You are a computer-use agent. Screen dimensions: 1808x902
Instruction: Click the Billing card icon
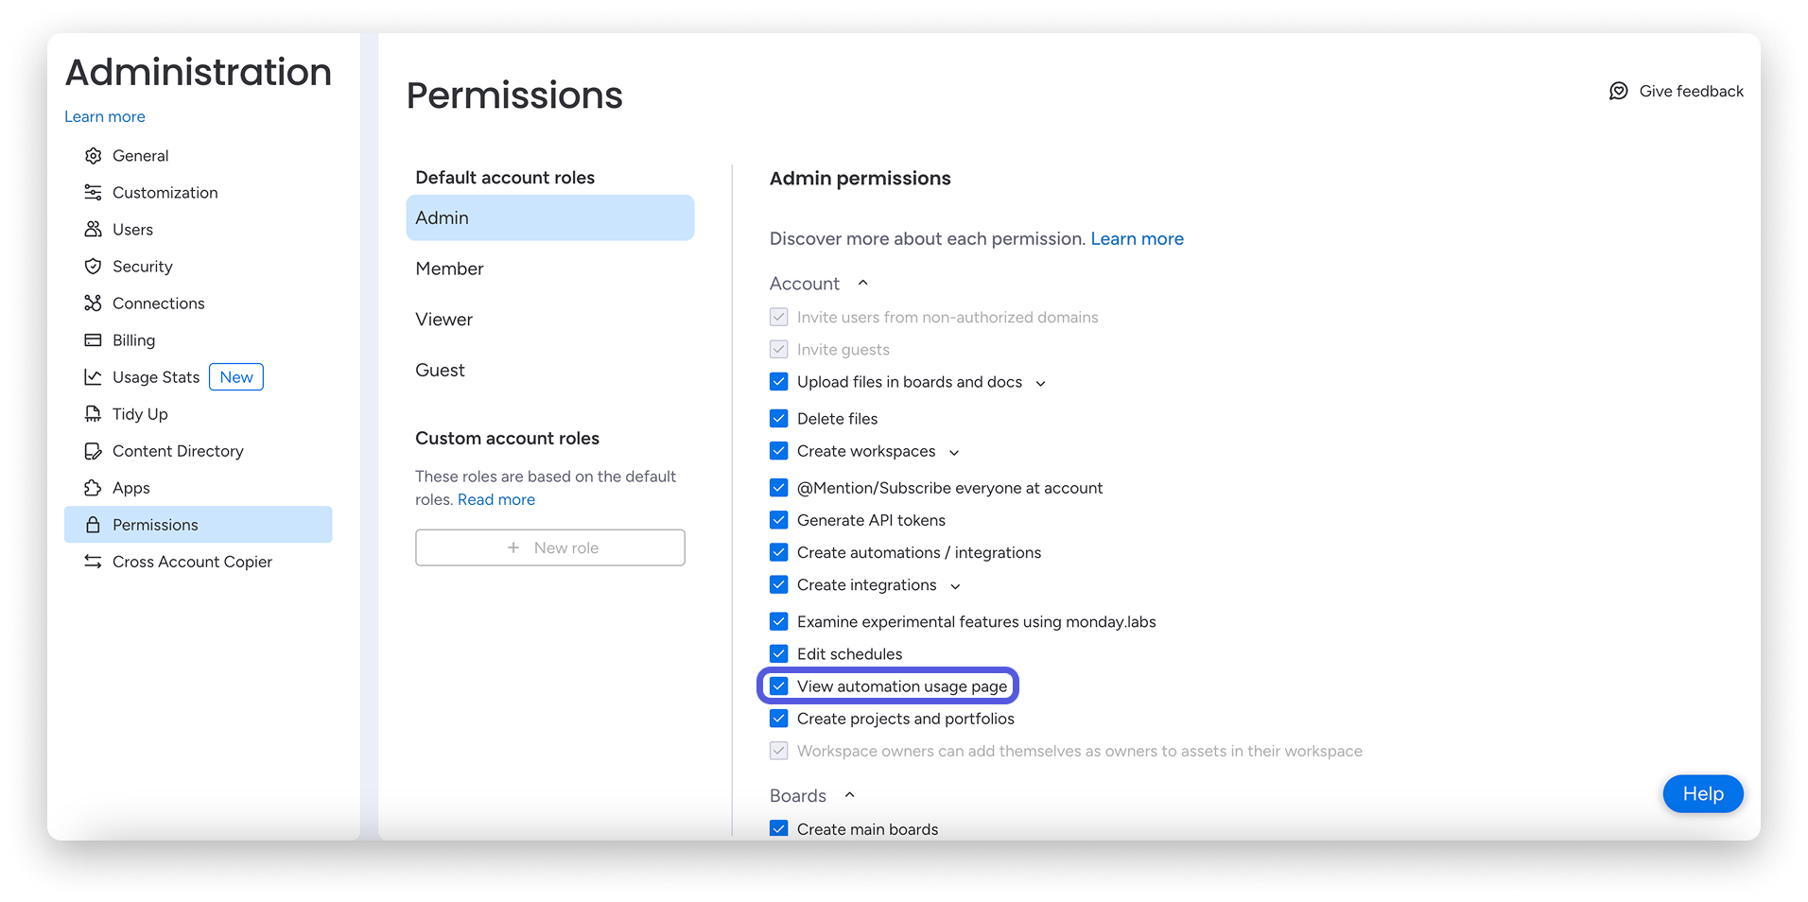pos(93,340)
